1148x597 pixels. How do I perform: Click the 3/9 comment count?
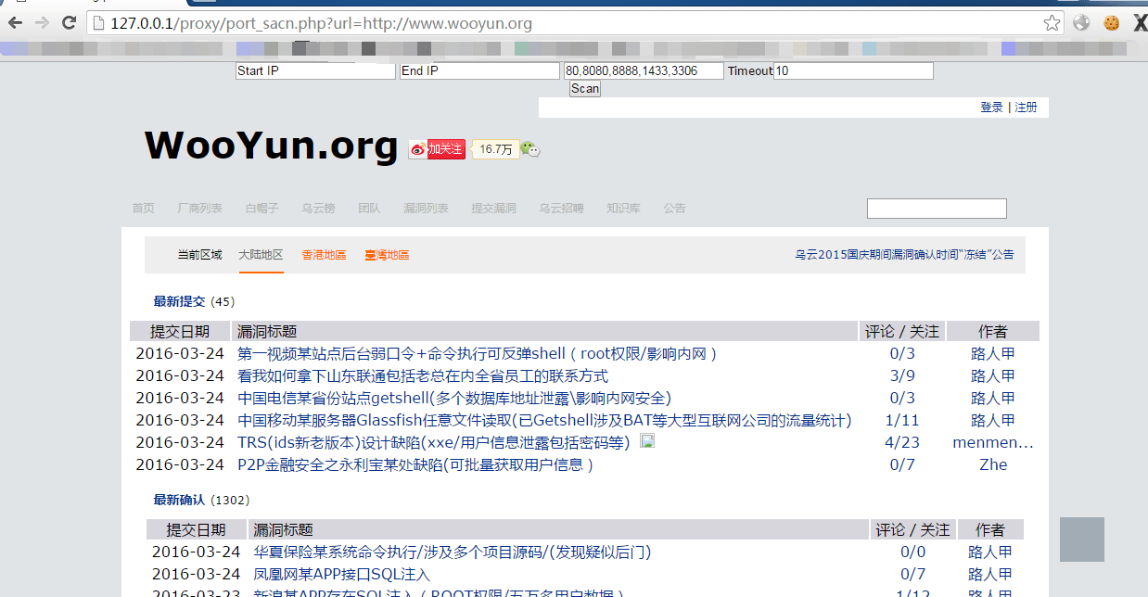(902, 375)
